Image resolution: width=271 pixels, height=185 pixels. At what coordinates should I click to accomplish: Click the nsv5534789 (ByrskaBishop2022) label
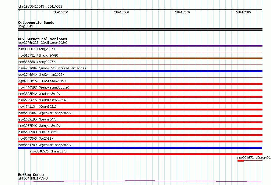point(45,145)
